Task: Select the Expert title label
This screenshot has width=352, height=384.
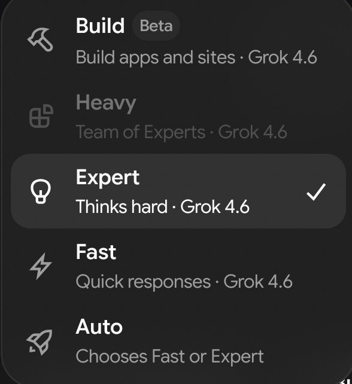Action: tap(108, 178)
